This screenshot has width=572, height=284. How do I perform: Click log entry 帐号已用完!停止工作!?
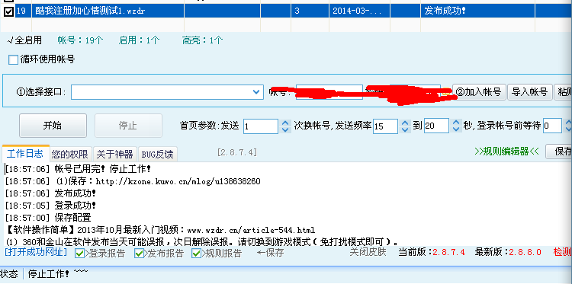78,169
